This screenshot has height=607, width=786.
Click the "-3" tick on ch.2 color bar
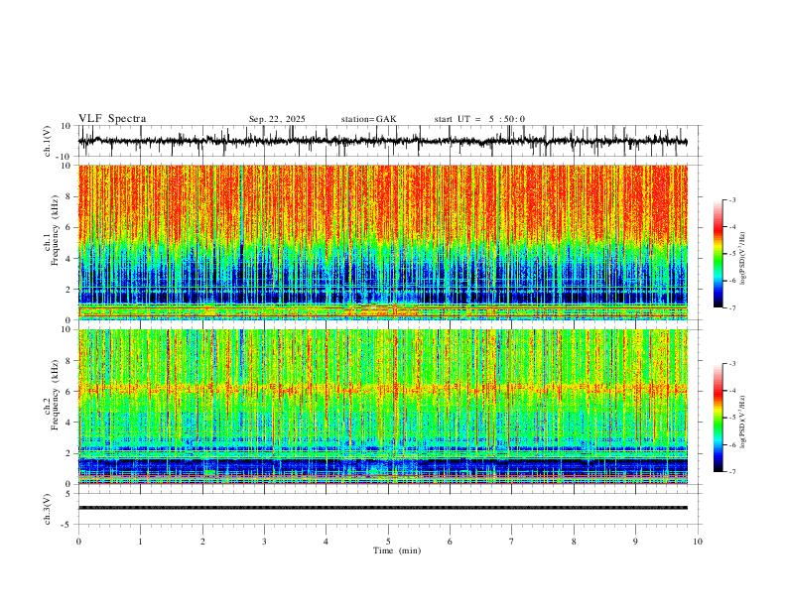[x=731, y=364]
